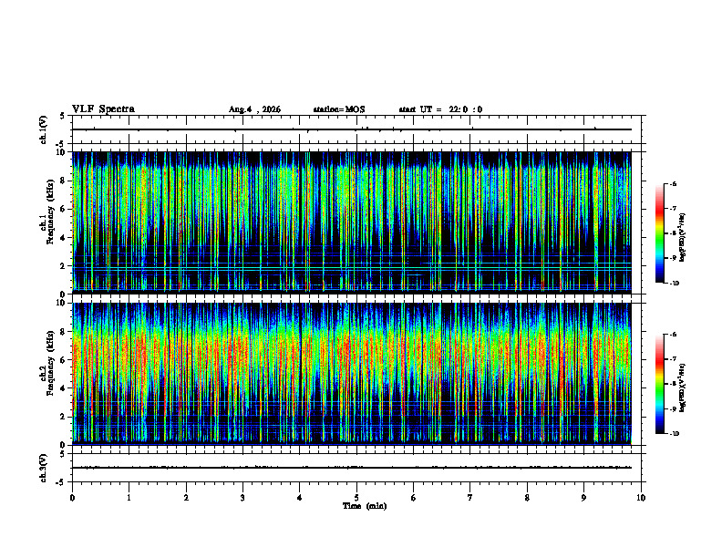Click the ch.2 spectrogram color bar
Viewport: 722px width, 558px height.
[660, 384]
